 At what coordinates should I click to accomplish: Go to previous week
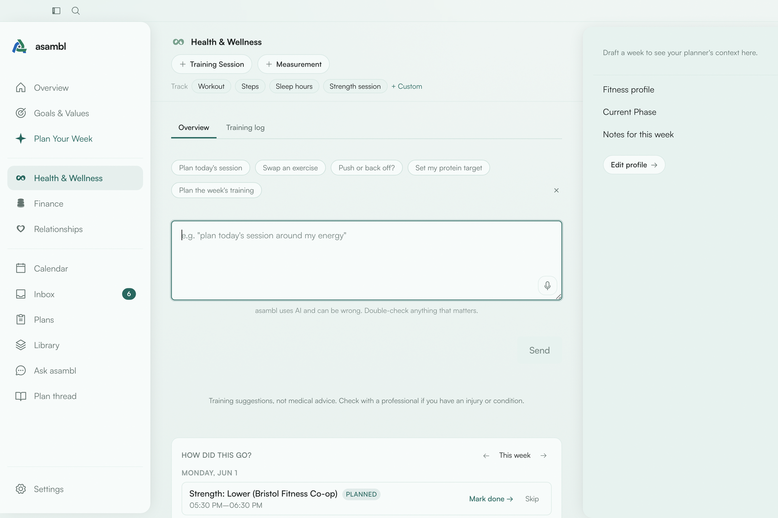click(x=486, y=455)
